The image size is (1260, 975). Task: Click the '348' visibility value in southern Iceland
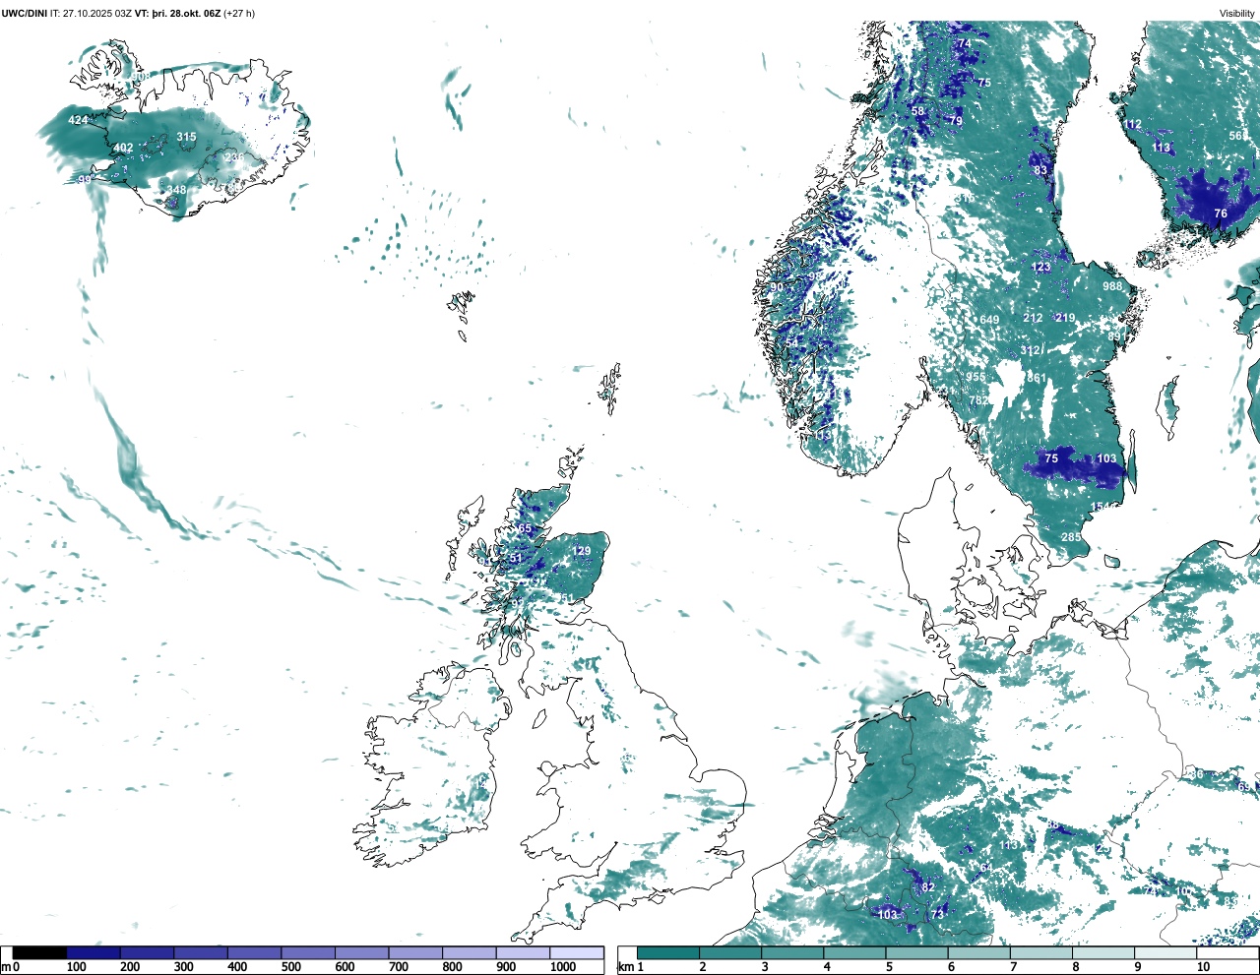176,191
